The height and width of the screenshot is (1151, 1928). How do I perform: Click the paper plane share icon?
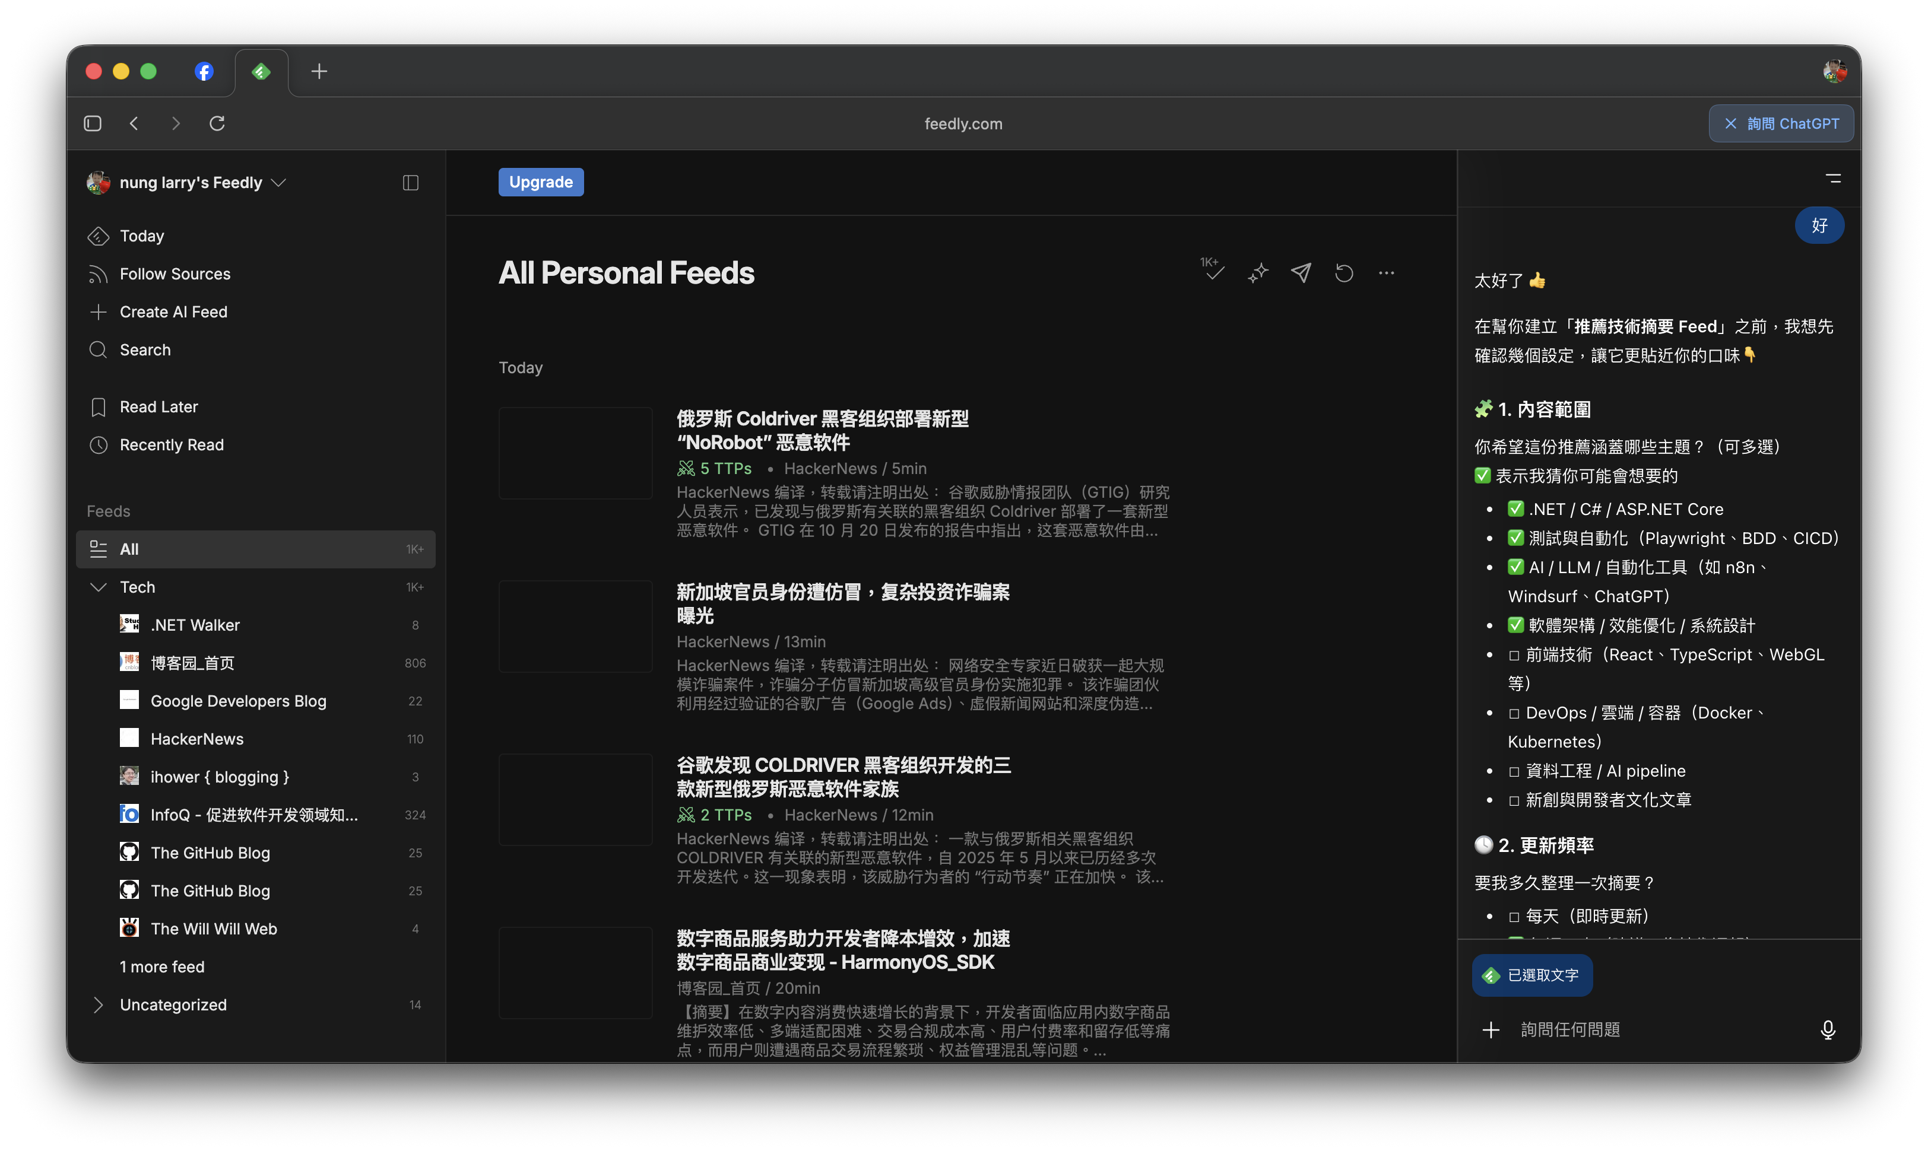click(1301, 273)
